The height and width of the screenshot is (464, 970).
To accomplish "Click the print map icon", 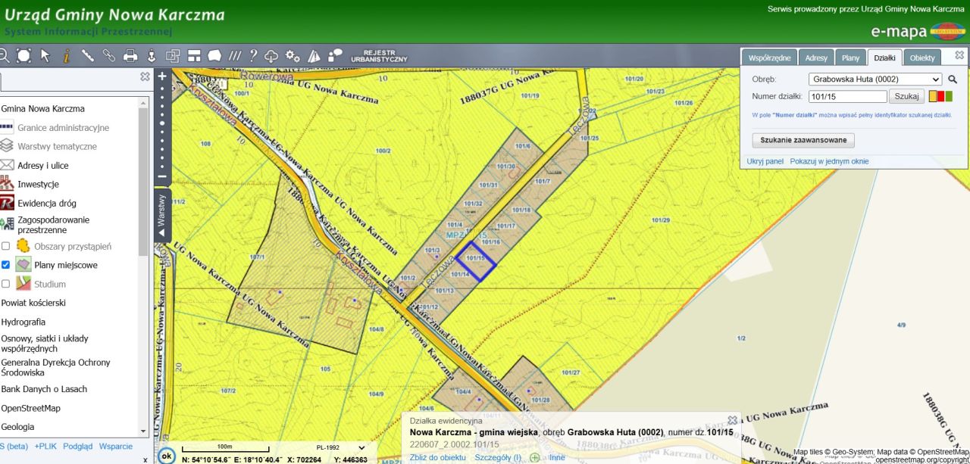I will click(x=130, y=55).
